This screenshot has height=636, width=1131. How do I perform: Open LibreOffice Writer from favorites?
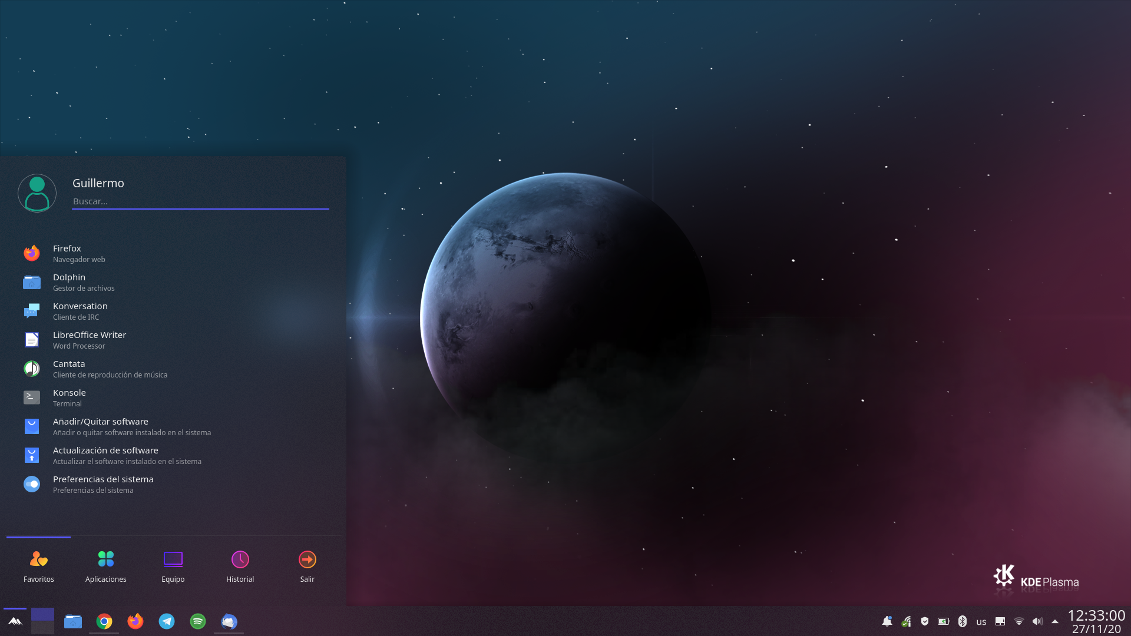tap(89, 340)
